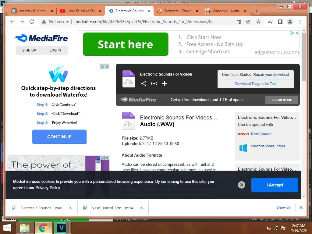Close the Waterfox ad using its X
Screen dimensions: 312x234
point(107,66)
